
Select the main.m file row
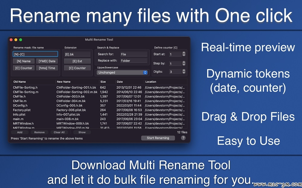point(99,119)
